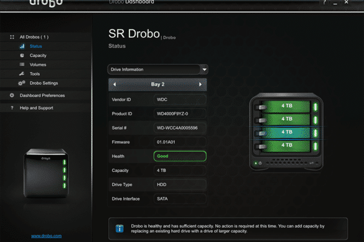Click the green LED beside the top drive bay

315,107
